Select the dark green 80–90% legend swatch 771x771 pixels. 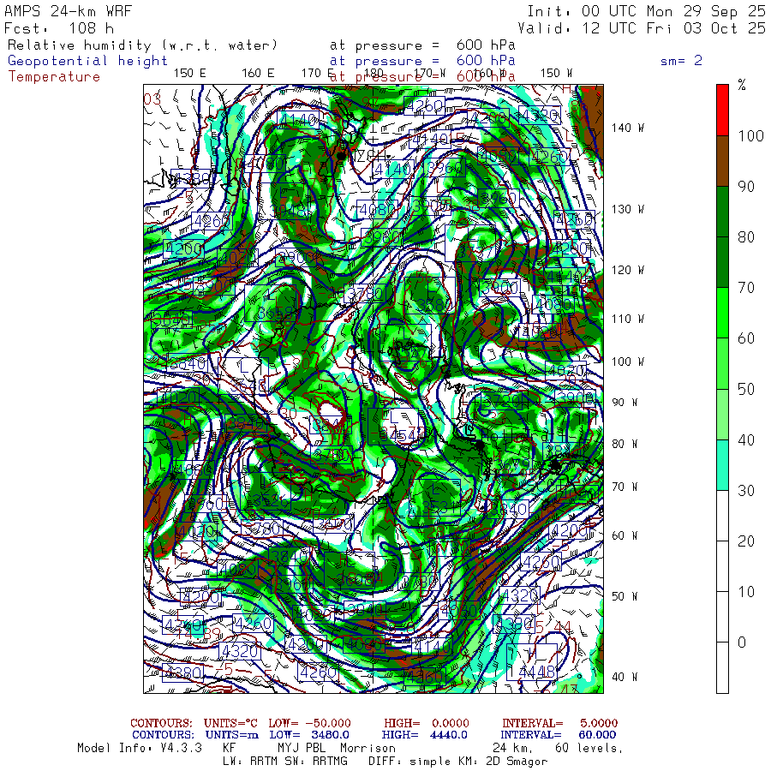click(722, 212)
